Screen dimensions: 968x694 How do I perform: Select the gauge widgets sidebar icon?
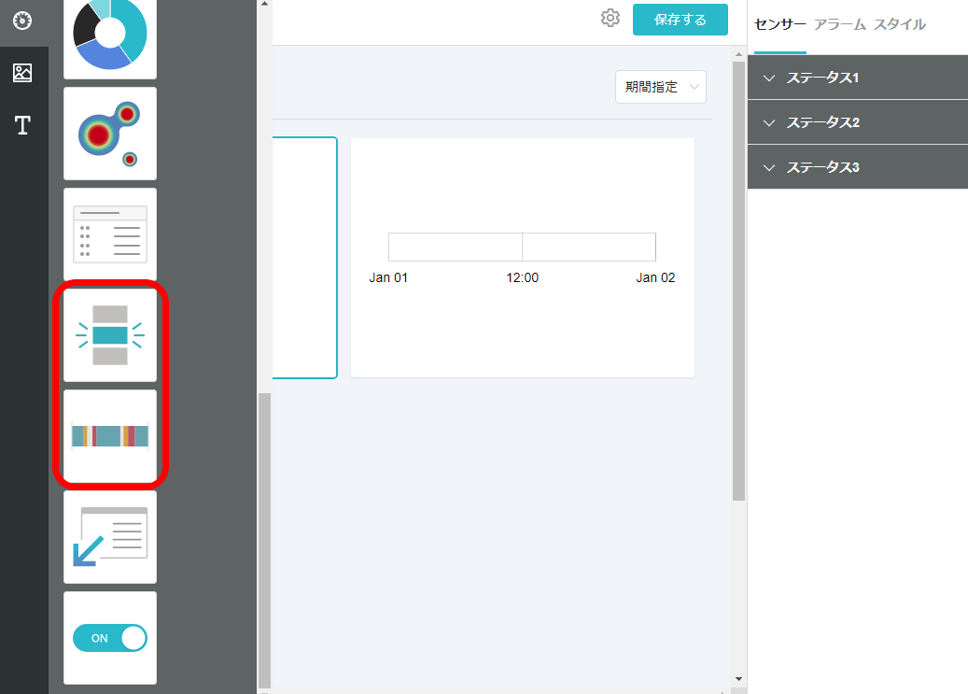coord(22,21)
